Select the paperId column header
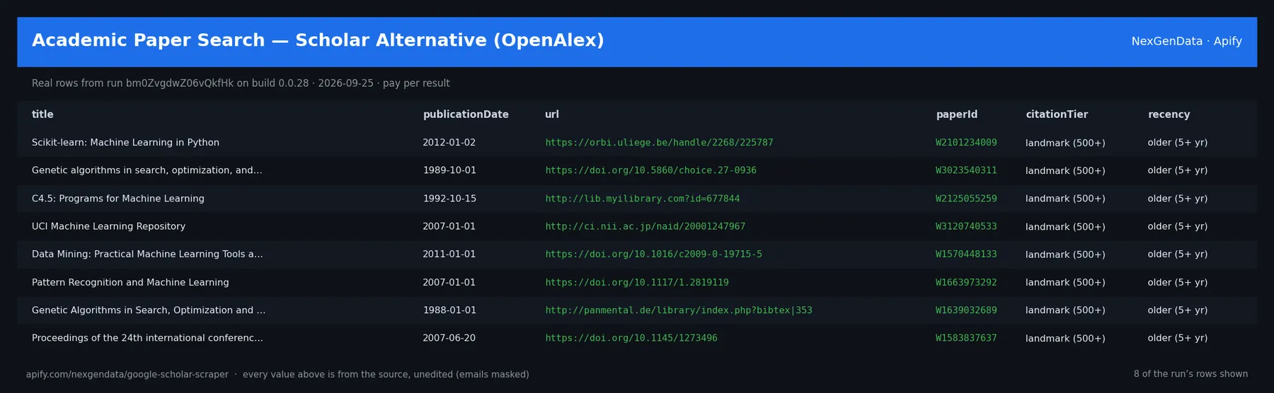 tap(957, 115)
